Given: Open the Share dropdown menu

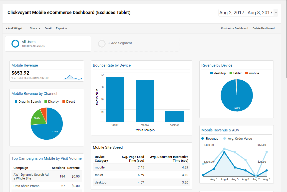Looking at the screenshot, I should [x=35, y=29].
